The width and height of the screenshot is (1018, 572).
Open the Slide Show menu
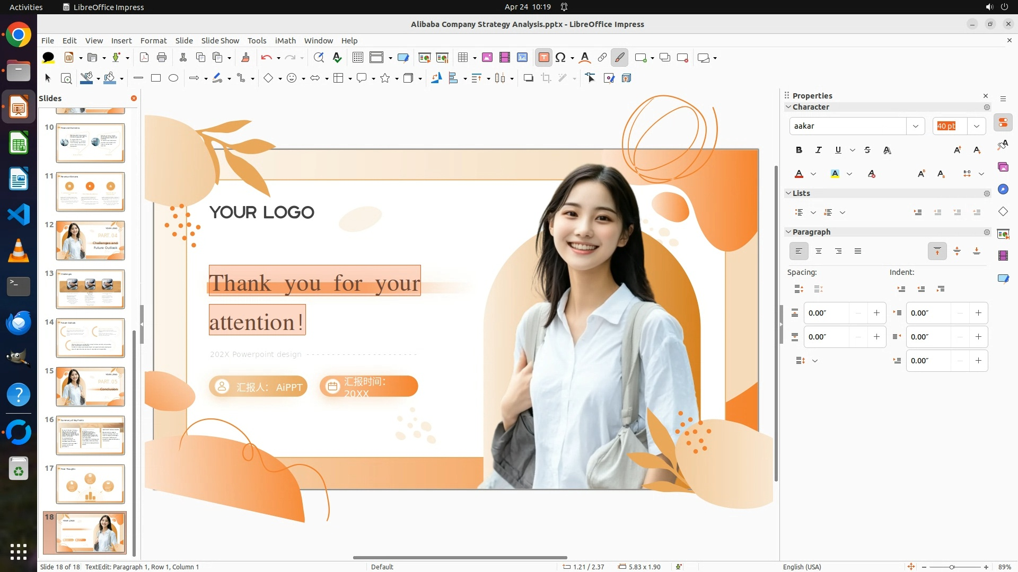pos(220,41)
